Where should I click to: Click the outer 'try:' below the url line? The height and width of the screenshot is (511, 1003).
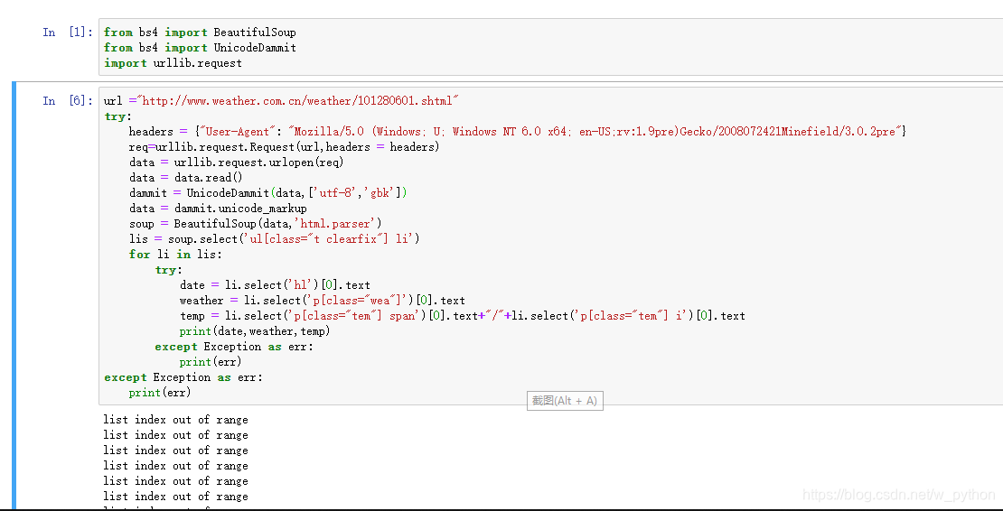point(117,116)
